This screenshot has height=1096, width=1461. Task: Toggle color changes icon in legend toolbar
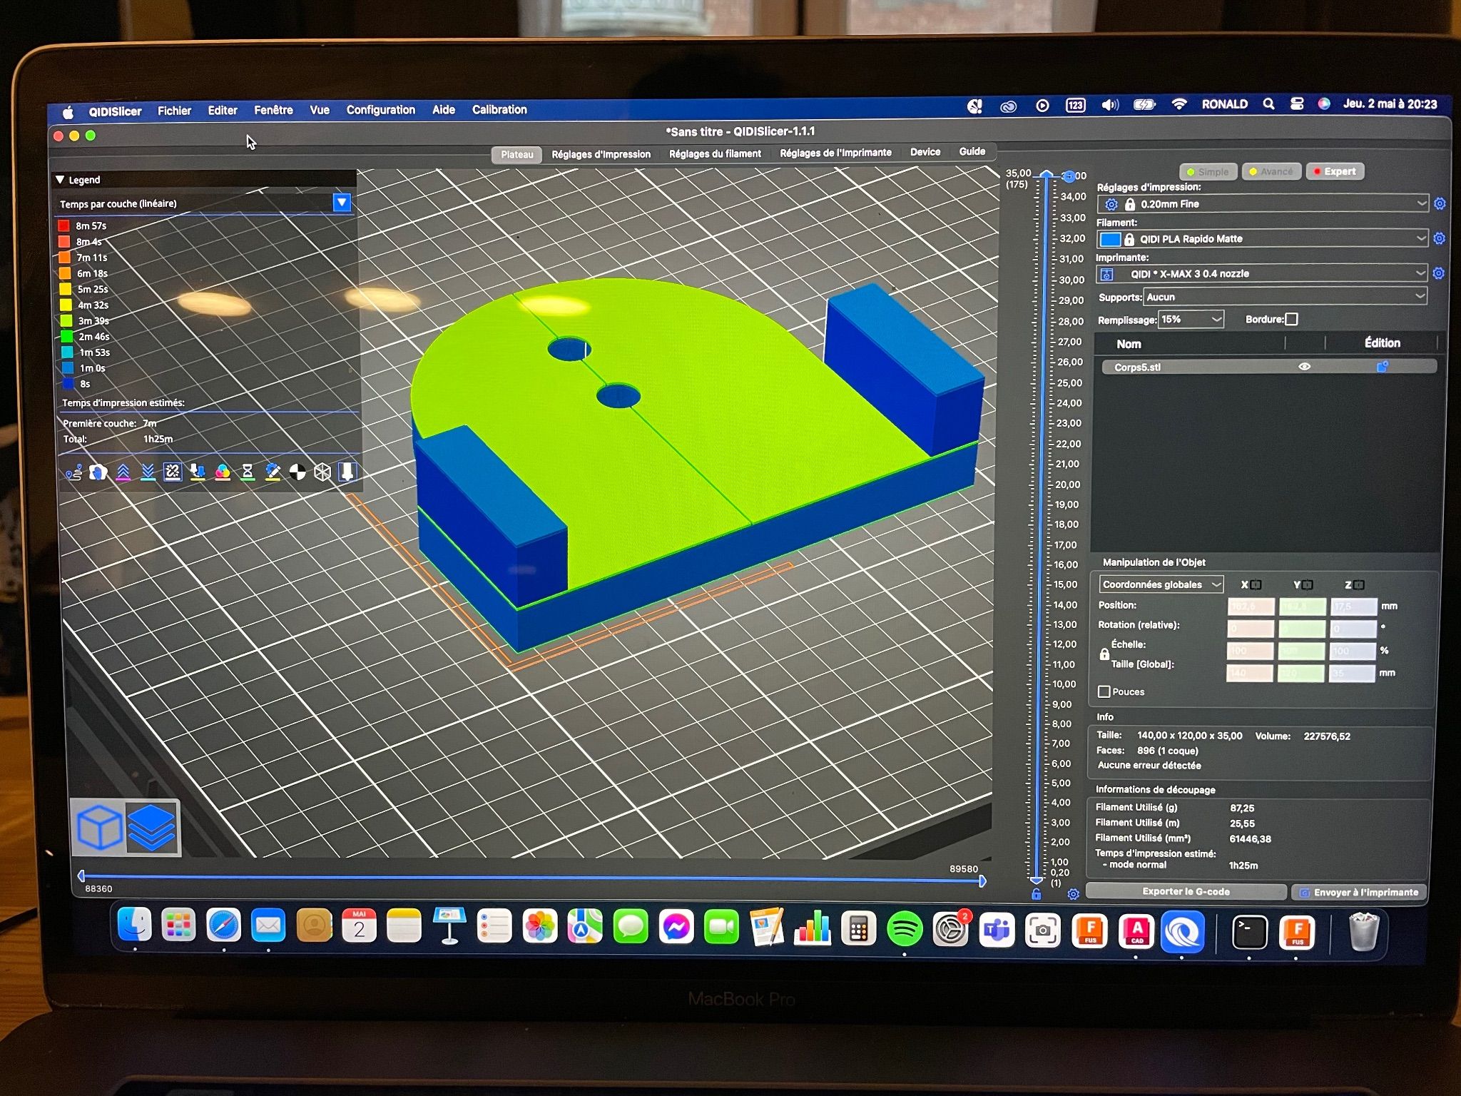(x=223, y=472)
